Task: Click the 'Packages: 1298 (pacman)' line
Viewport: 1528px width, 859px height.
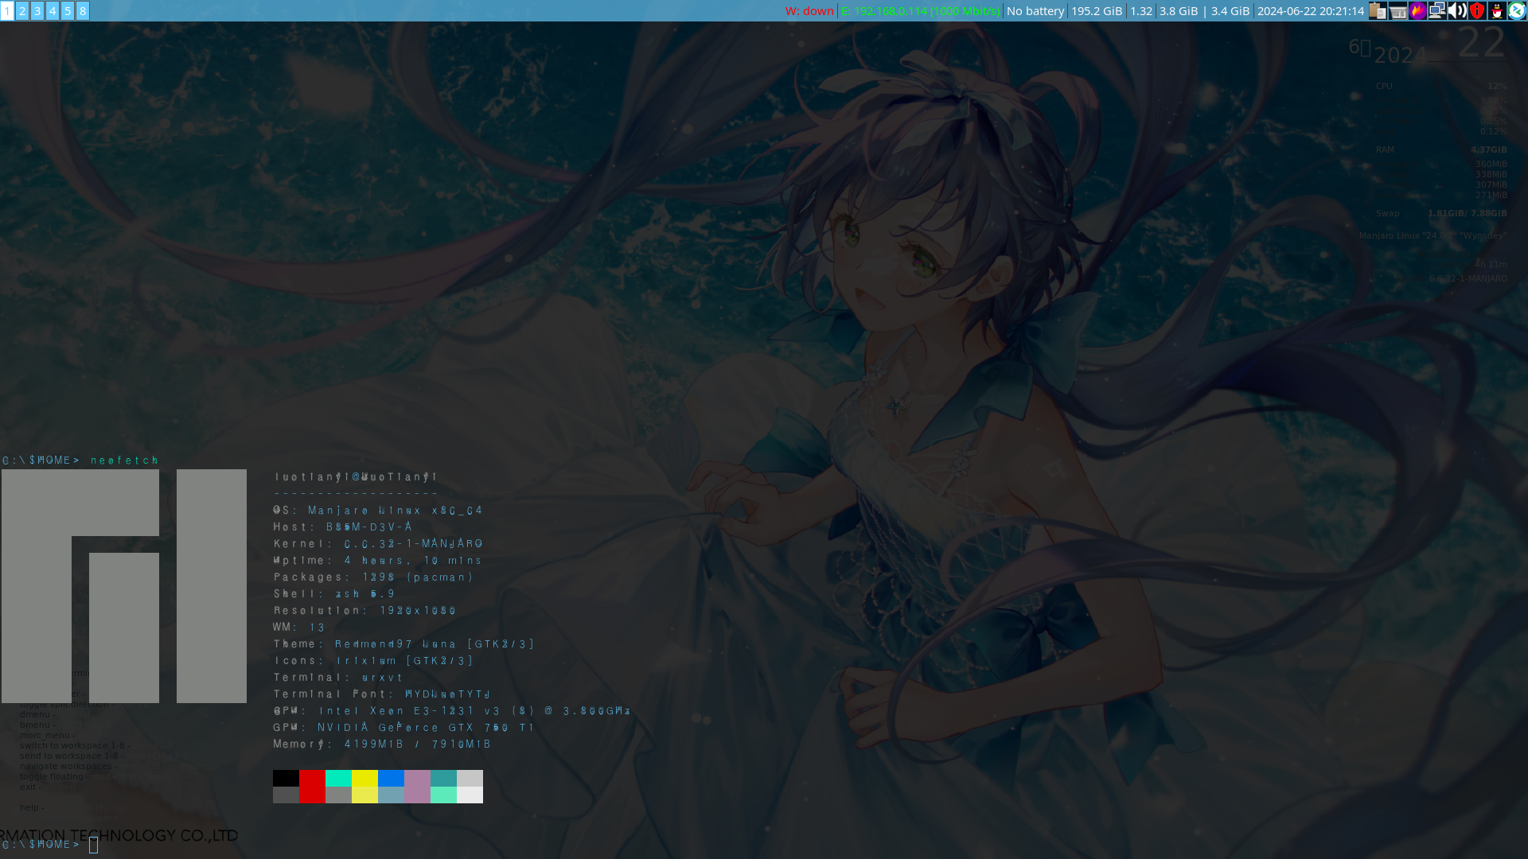Action: click(373, 577)
